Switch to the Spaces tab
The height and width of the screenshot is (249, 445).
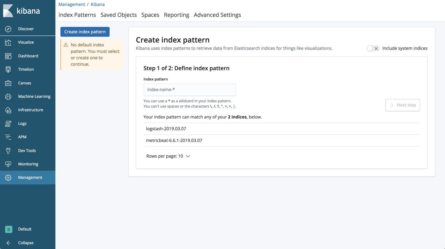[150, 15]
